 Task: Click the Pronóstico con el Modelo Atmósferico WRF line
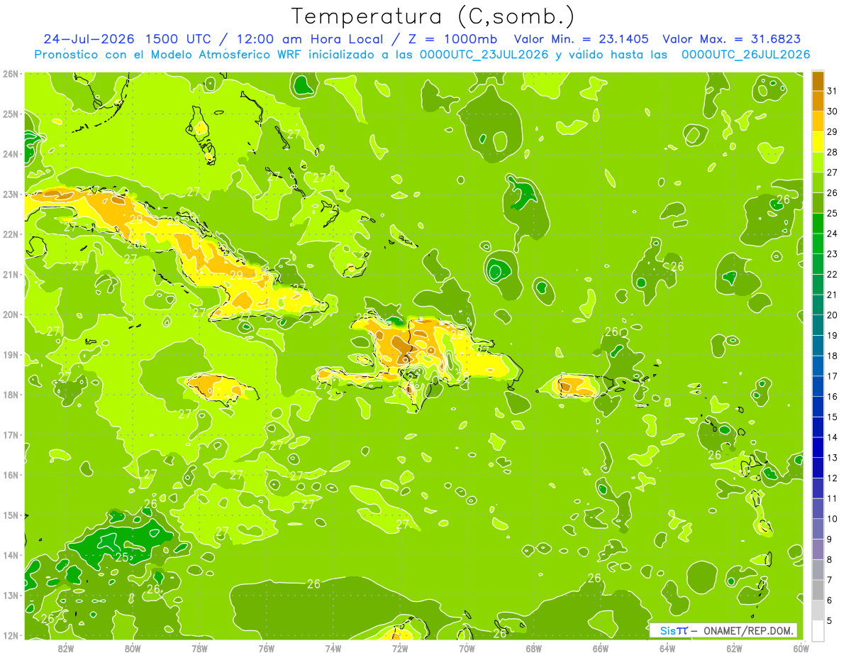coord(422,55)
